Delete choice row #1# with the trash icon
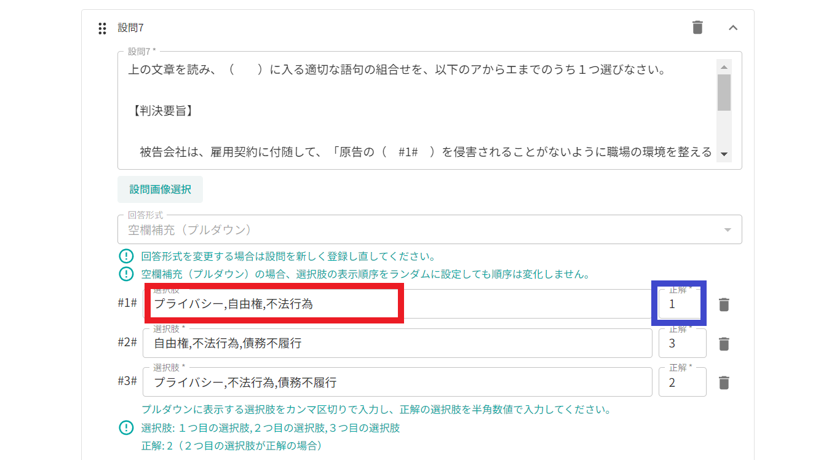The height and width of the screenshot is (460, 829). point(724,304)
